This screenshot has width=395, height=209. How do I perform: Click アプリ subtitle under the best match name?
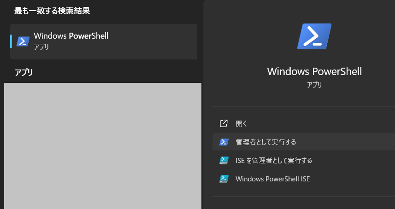(x=41, y=47)
